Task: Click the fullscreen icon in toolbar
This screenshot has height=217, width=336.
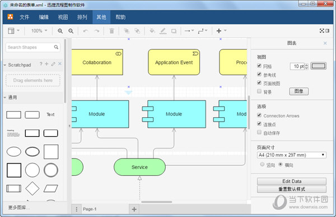Action: pos(321,31)
